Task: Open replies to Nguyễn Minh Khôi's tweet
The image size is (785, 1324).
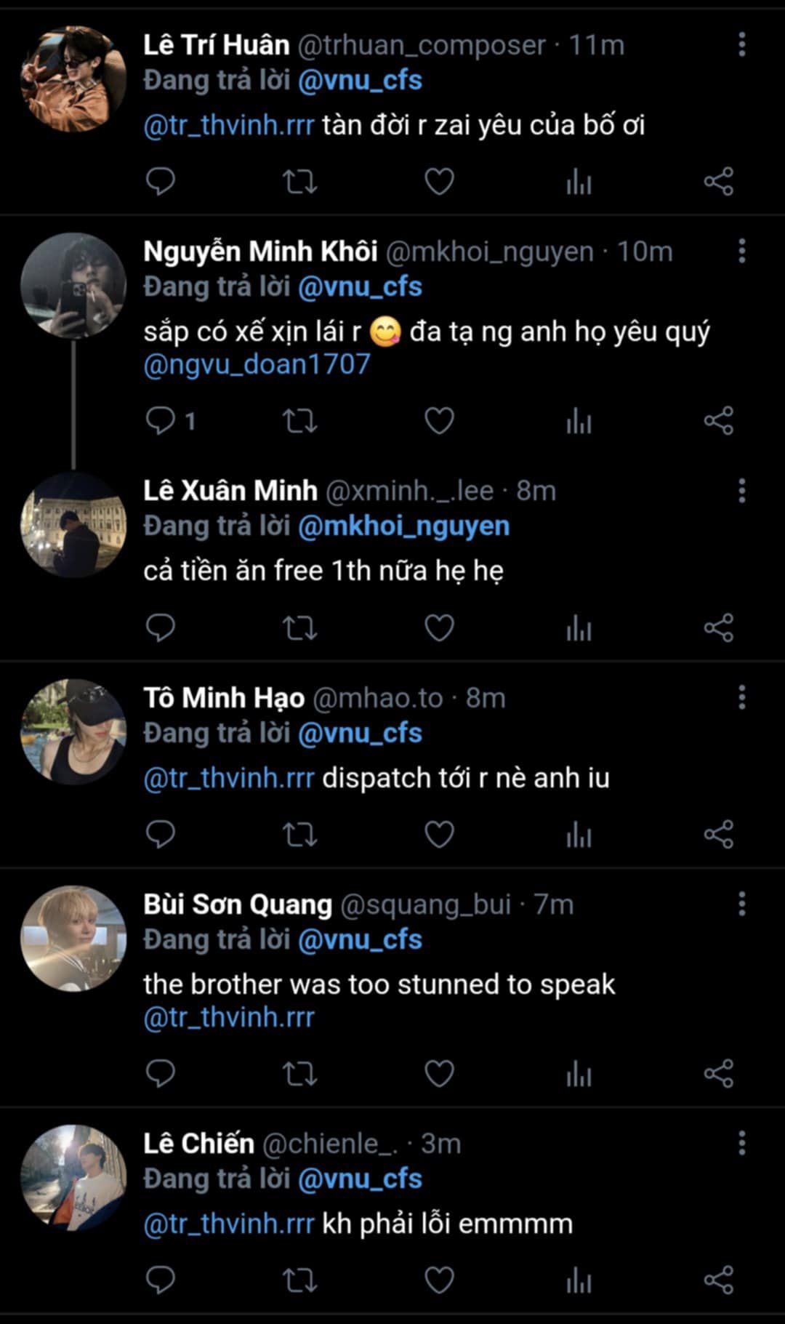Action: [161, 421]
